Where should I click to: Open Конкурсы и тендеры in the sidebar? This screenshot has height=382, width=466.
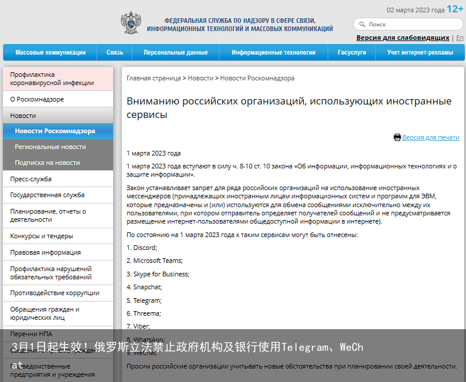click(x=58, y=236)
